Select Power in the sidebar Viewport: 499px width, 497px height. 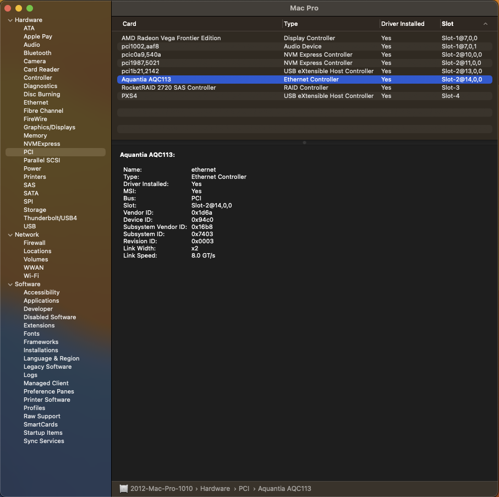(32, 169)
